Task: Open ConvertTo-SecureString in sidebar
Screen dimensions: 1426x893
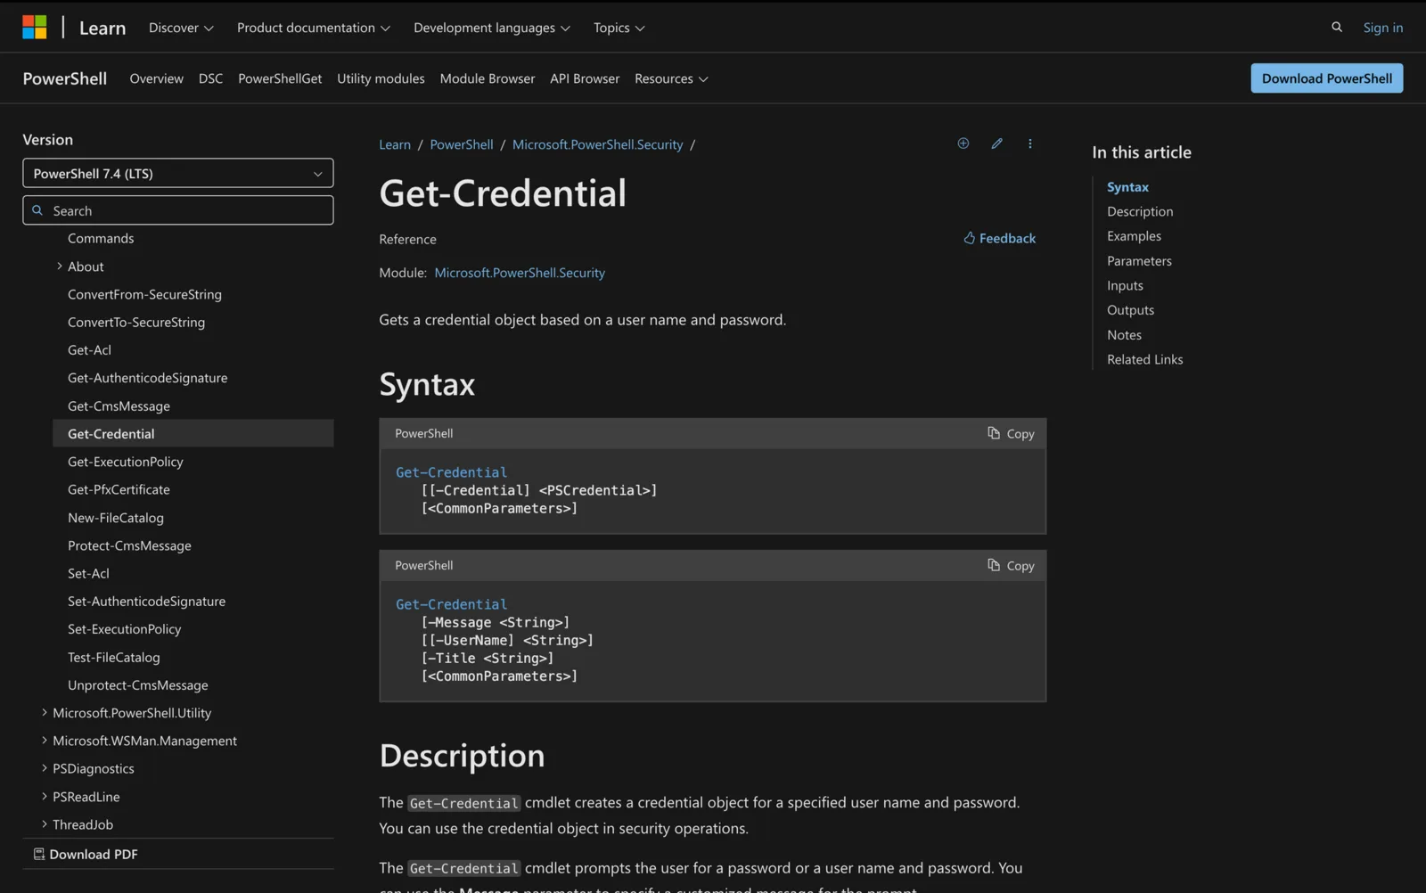Action: coord(136,322)
